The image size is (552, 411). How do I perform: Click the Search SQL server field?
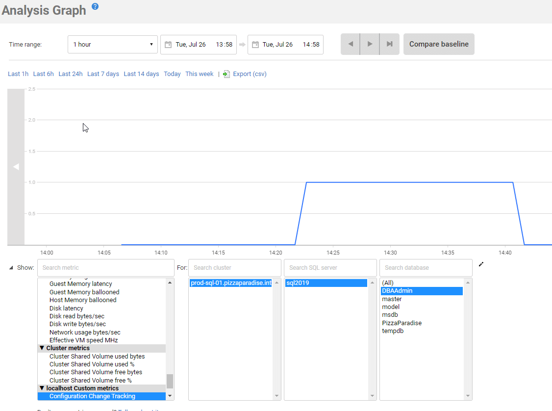pyautogui.click(x=330, y=268)
